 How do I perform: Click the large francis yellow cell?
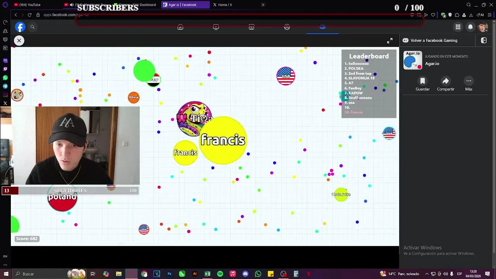[x=223, y=140]
